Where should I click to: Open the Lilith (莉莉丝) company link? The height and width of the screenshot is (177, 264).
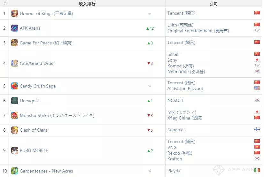(x=180, y=25)
